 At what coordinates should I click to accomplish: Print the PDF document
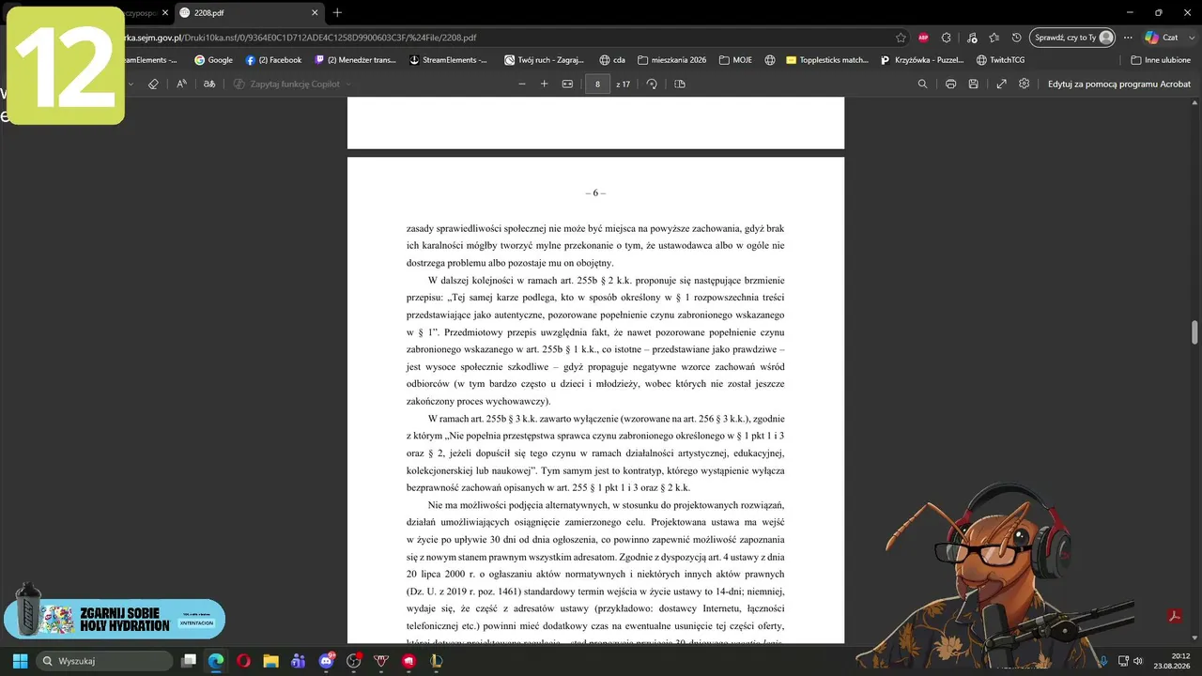[x=950, y=84]
